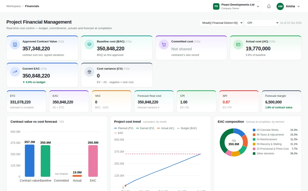
Task: Click the Project Financial Management heading
Action: pyautogui.click(x=39, y=22)
